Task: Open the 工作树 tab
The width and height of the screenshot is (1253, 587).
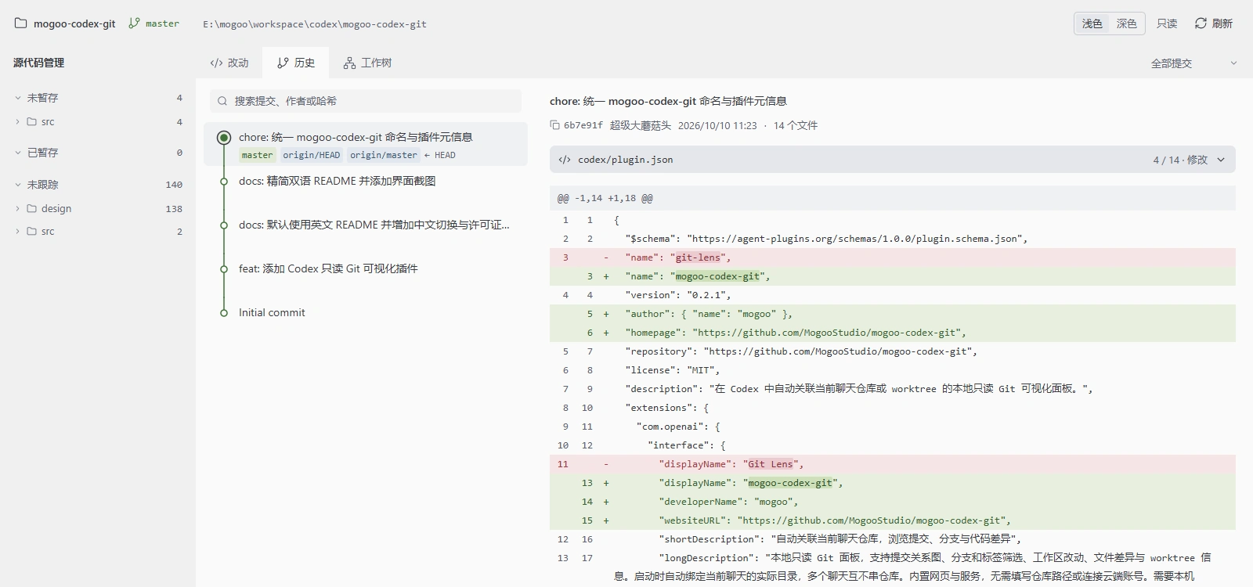Action: (367, 63)
